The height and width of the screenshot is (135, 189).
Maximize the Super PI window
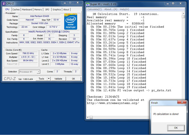[173, 4]
